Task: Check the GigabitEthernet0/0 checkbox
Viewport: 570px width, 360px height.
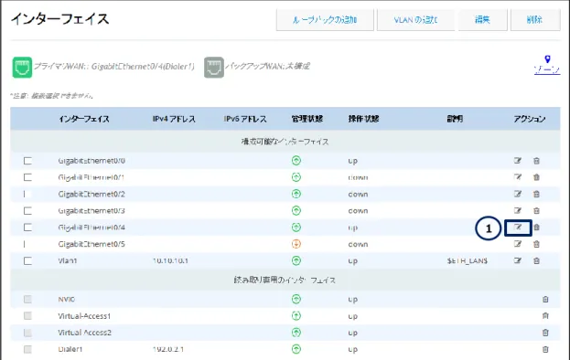Action: click(x=27, y=161)
